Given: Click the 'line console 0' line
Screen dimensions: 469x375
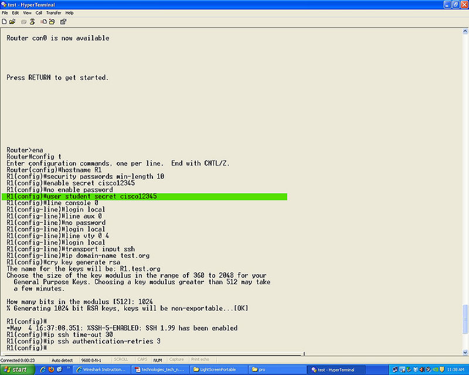Looking at the screenshot, I should pos(52,203).
